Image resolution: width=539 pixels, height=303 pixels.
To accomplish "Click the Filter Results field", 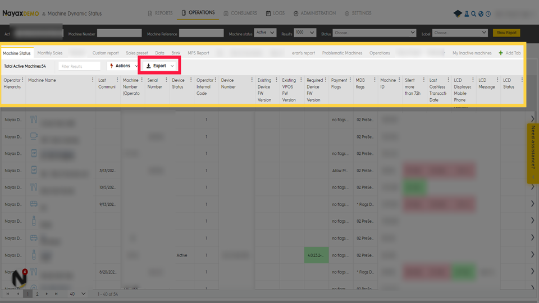I will 79,66.
